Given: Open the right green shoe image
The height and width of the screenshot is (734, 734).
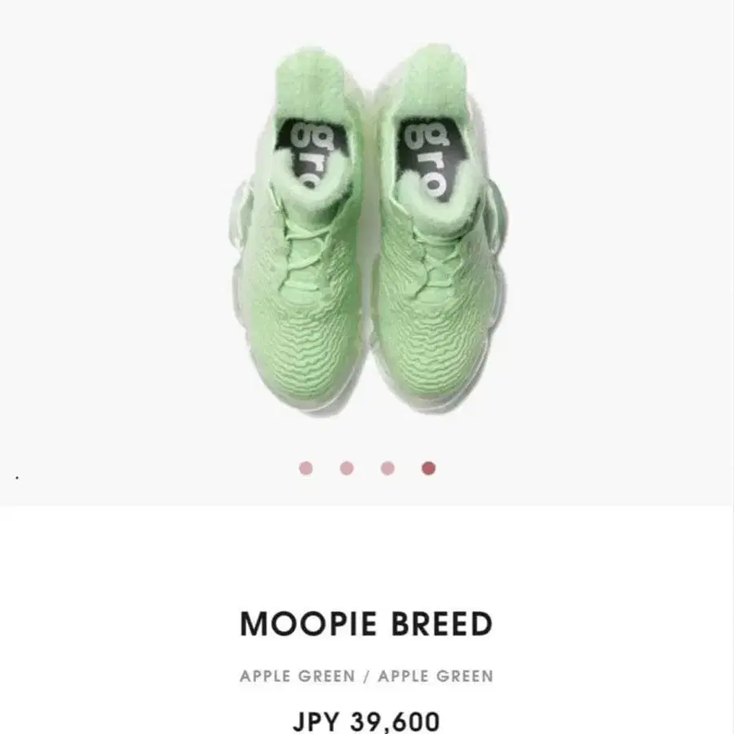Looking at the screenshot, I should tap(440, 229).
